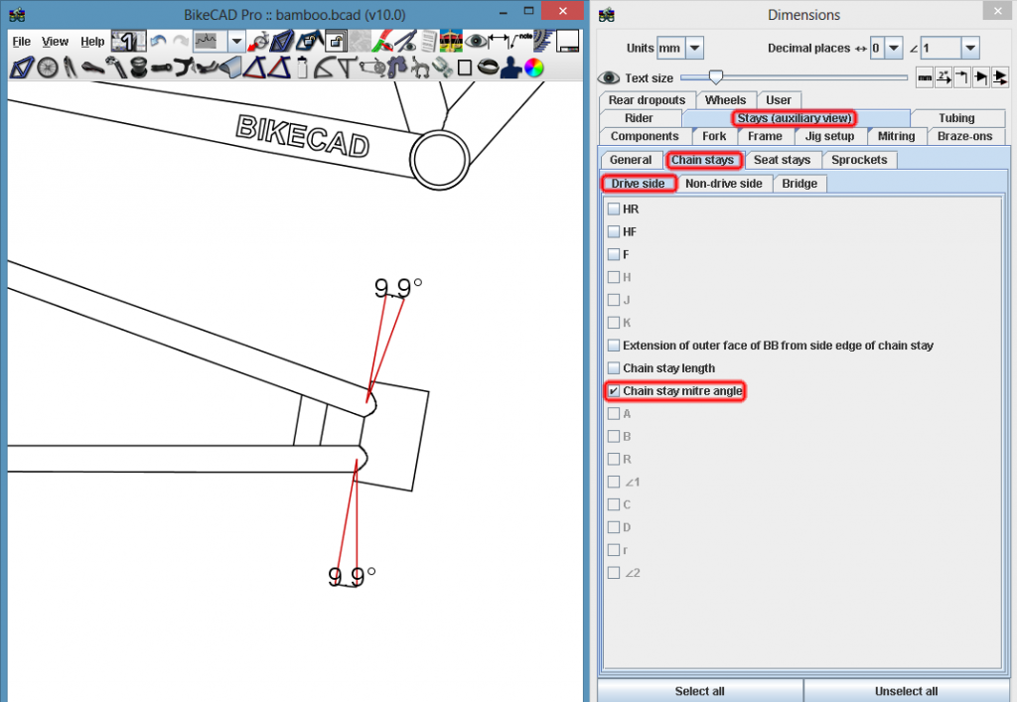
Task: Toggle the padlock-in-window lock icon in the toolbar
Action: (336, 42)
